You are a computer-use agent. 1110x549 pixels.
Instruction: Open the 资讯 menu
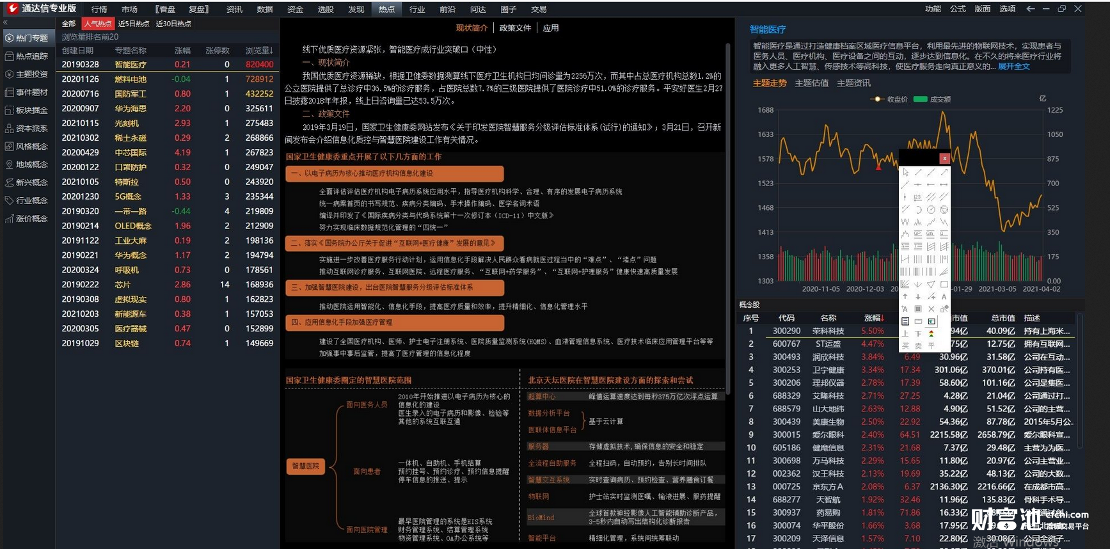pos(234,9)
